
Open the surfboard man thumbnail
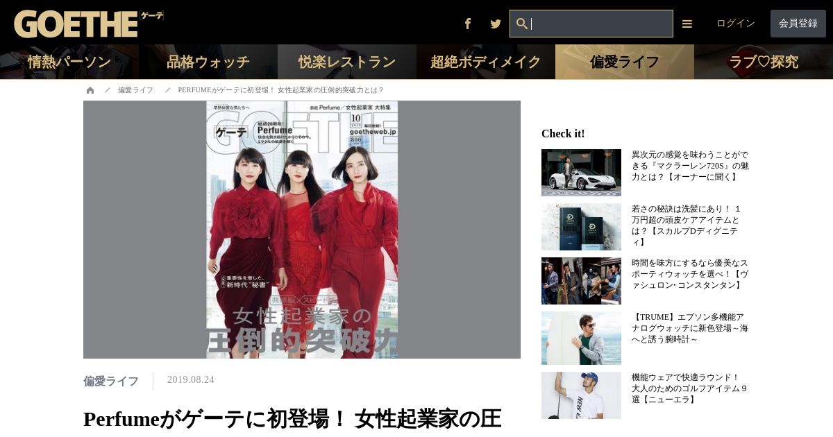pyautogui.click(x=581, y=338)
